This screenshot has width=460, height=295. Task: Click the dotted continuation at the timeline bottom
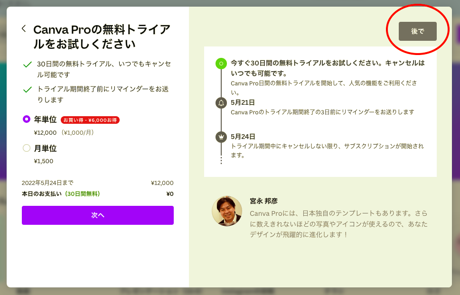coord(221,160)
